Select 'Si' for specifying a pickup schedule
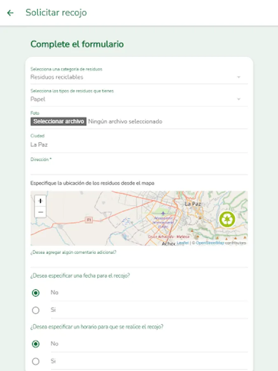This screenshot has width=278, height=371. coord(36,361)
